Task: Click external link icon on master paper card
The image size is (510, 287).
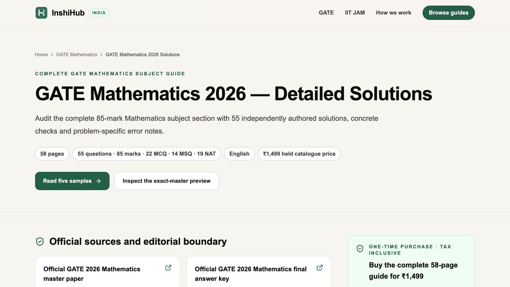Action: 168,268
